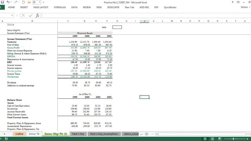The height and width of the screenshot is (141, 251).
Task: Open the HOME ribbon tab
Action: point(11,7)
